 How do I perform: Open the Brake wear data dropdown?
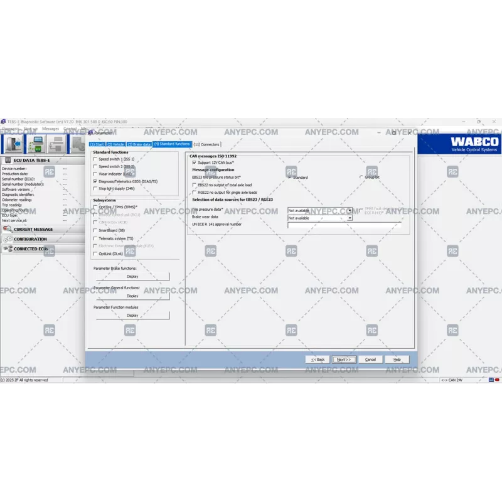(350, 218)
